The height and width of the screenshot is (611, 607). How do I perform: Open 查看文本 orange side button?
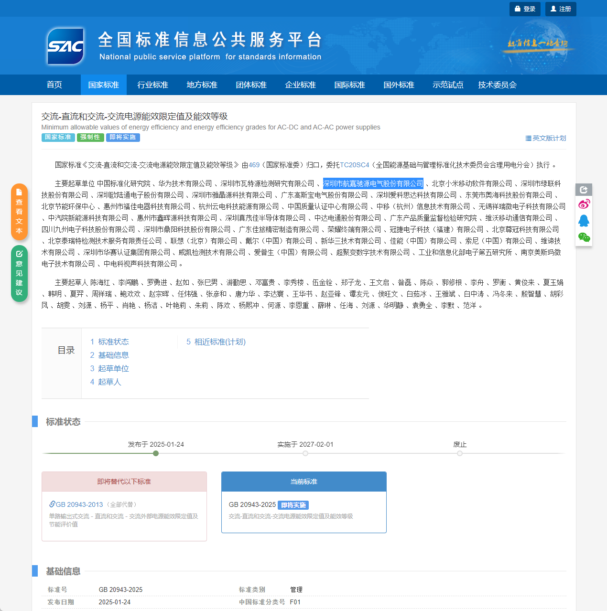[19, 212]
